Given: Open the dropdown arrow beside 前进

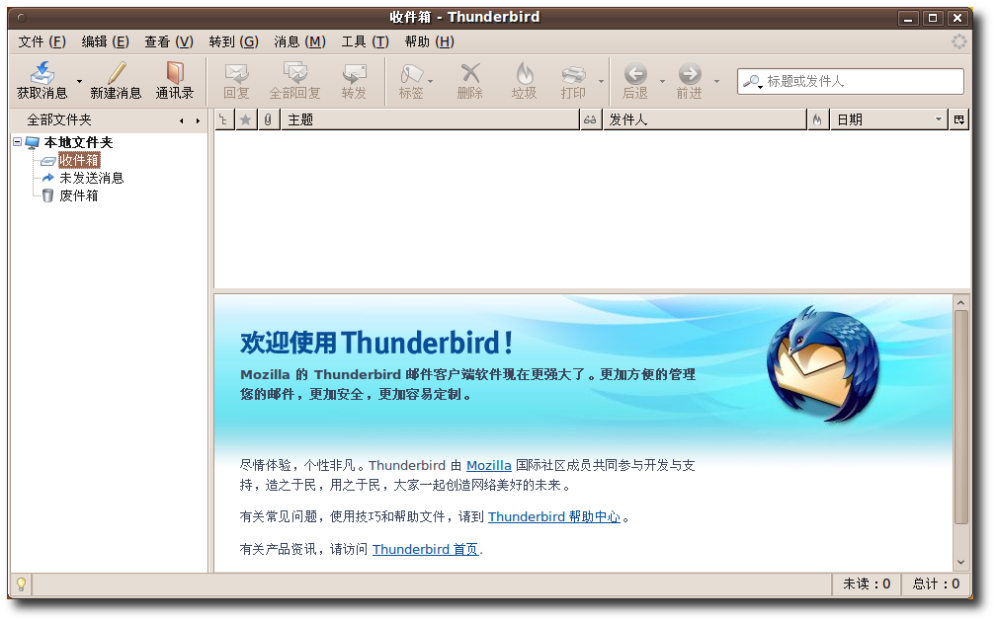Looking at the screenshot, I should pyautogui.click(x=716, y=81).
